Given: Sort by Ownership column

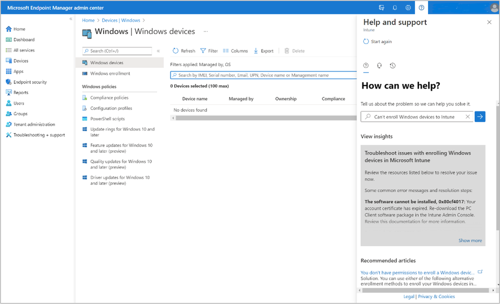Looking at the screenshot, I should point(286,99).
